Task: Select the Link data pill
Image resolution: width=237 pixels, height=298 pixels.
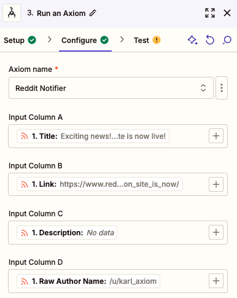Action: click(99, 184)
